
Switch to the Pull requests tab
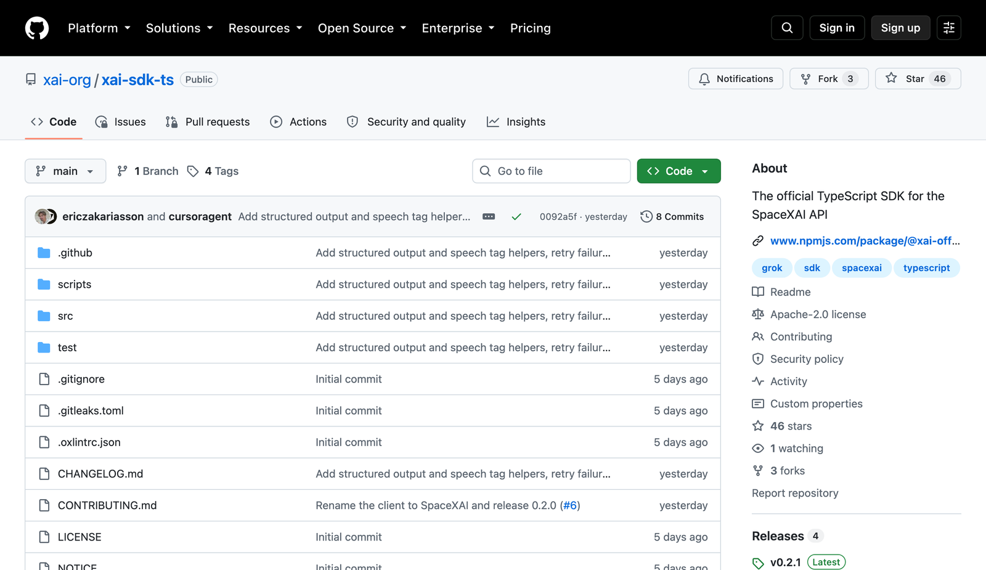tap(208, 122)
